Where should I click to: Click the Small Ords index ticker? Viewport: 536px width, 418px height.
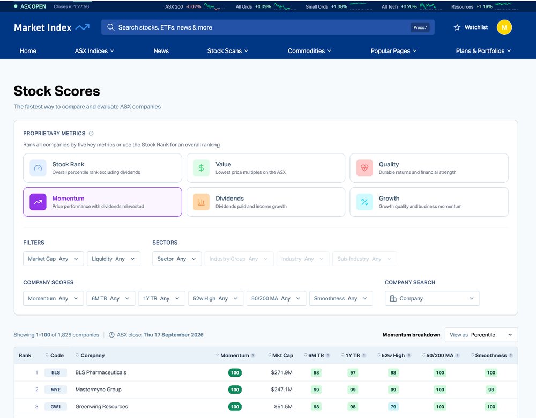[x=338, y=6]
